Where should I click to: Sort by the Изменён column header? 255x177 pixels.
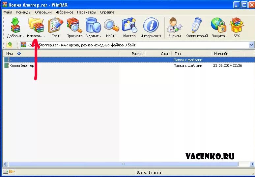(228, 54)
